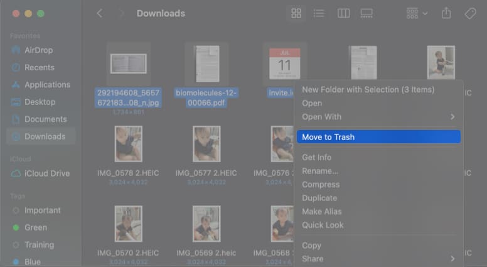Switch to gallery view
The width and height of the screenshot is (487, 267).
[x=367, y=13]
